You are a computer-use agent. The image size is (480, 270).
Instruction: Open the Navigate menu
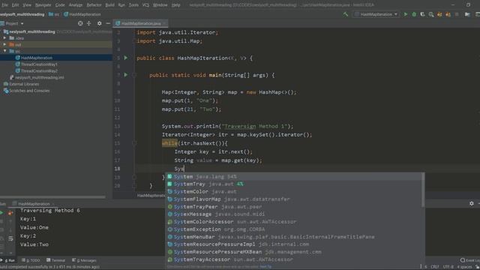point(43,5)
